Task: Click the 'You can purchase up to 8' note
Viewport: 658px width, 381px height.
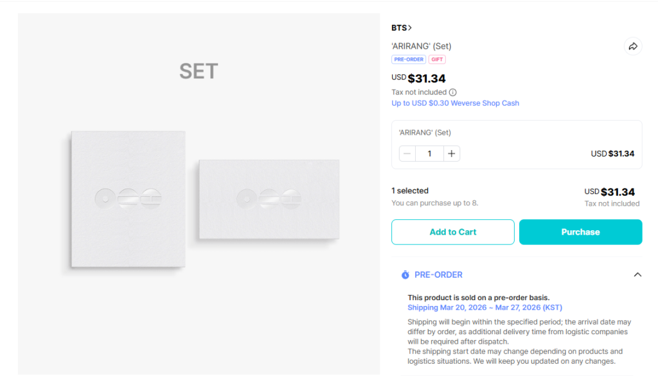Action: coord(434,203)
